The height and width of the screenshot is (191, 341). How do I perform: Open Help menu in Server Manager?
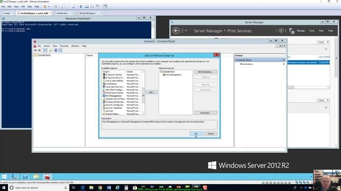pyautogui.click(x=330, y=31)
